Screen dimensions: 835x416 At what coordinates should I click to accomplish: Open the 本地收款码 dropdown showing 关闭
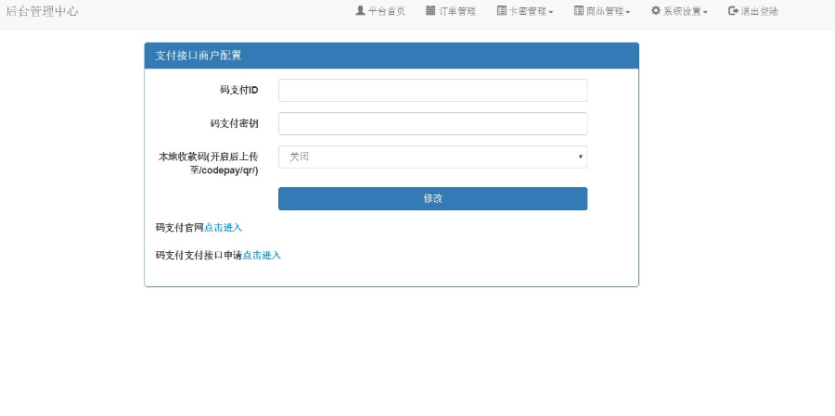point(432,157)
